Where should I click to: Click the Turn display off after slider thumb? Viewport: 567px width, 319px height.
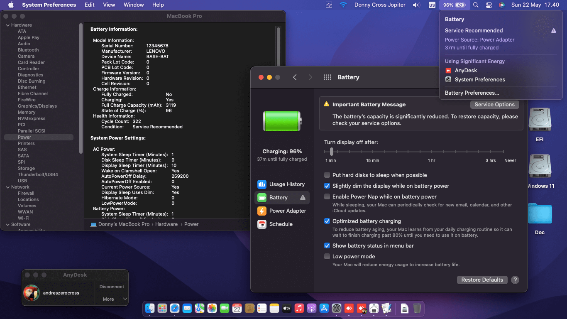coord(331,152)
